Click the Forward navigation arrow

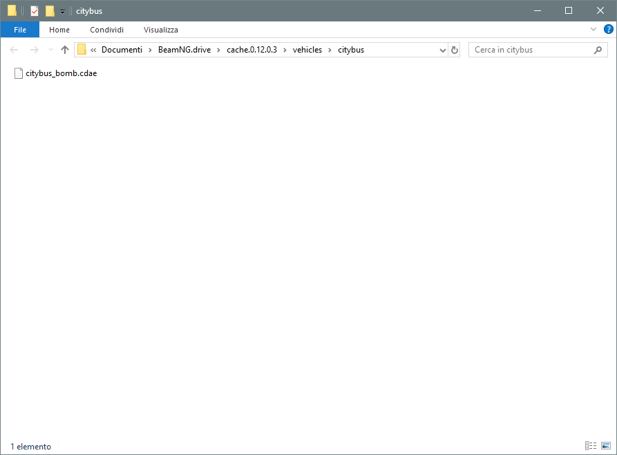pos(35,50)
